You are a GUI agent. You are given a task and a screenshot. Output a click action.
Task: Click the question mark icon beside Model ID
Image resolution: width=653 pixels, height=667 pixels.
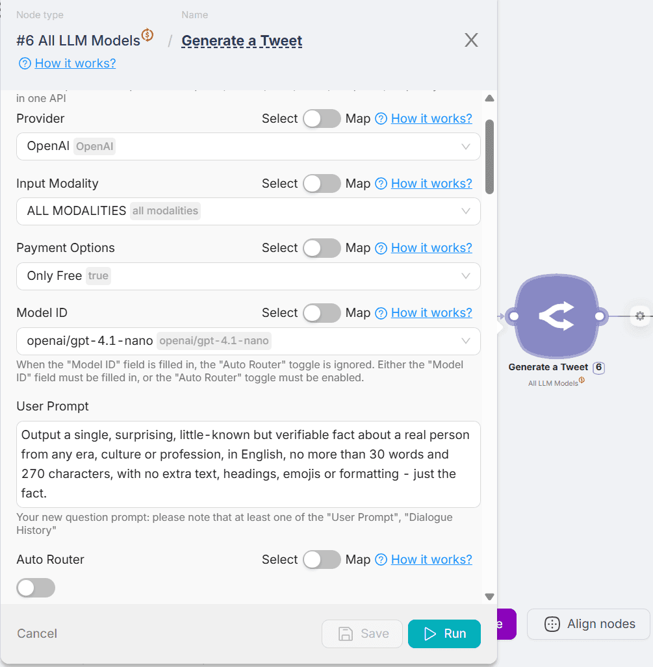[x=381, y=312]
